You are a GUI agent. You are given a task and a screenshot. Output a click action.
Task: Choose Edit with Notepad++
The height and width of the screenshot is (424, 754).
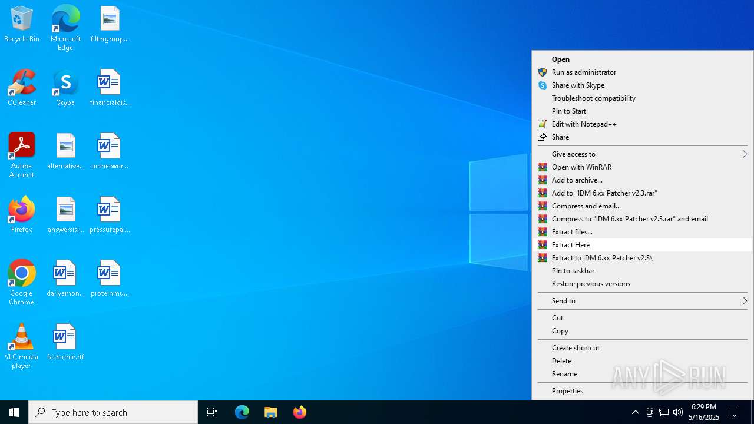pyautogui.click(x=642, y=124)
